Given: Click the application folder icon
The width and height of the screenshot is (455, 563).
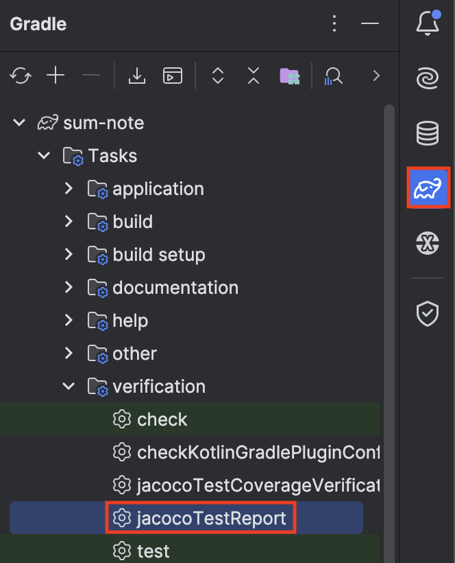Looking at the screenshot, I should coord(97,189).
